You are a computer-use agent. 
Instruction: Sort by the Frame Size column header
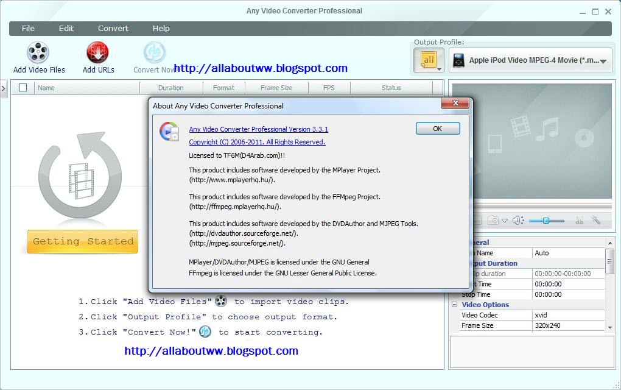276,88
